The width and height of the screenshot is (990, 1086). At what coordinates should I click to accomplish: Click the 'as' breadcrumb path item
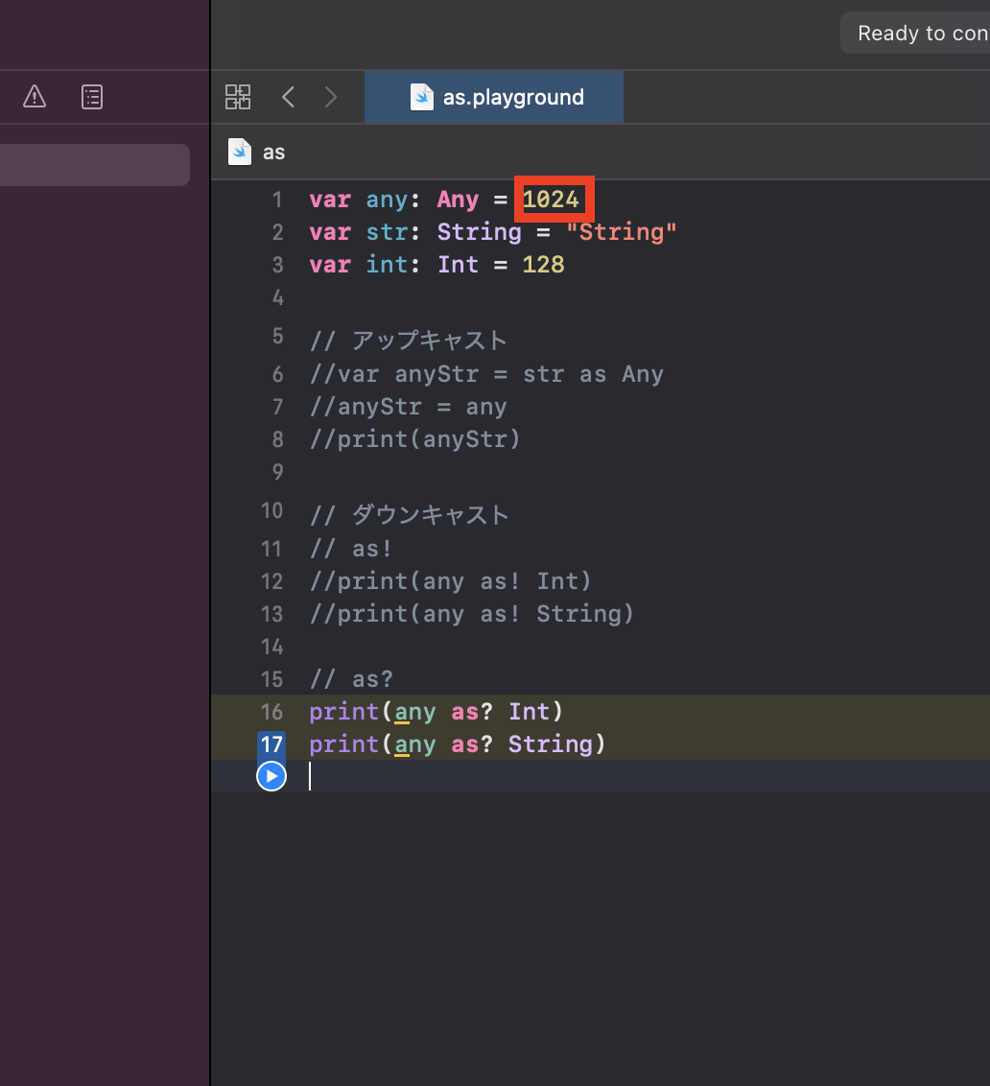click(273, 153)
